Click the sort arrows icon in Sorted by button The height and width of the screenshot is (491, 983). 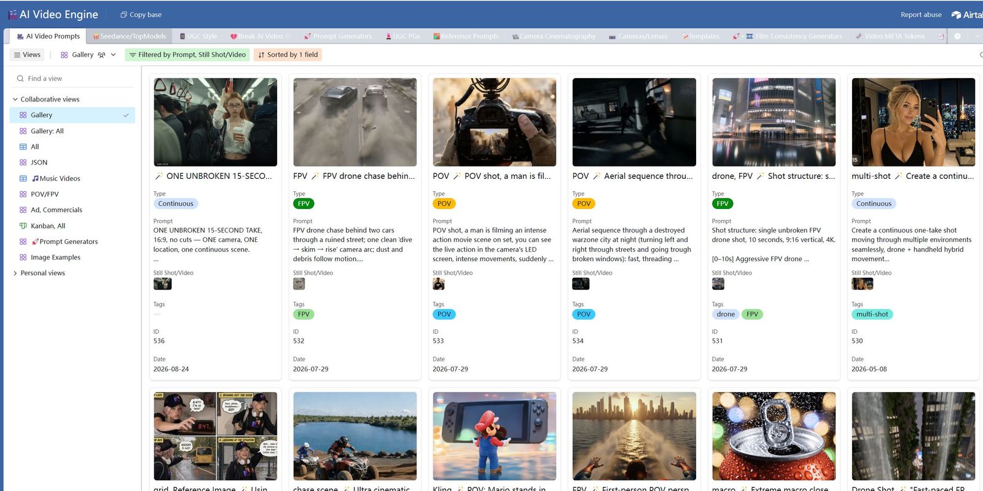pyautogui.click(x=262, y=55)
